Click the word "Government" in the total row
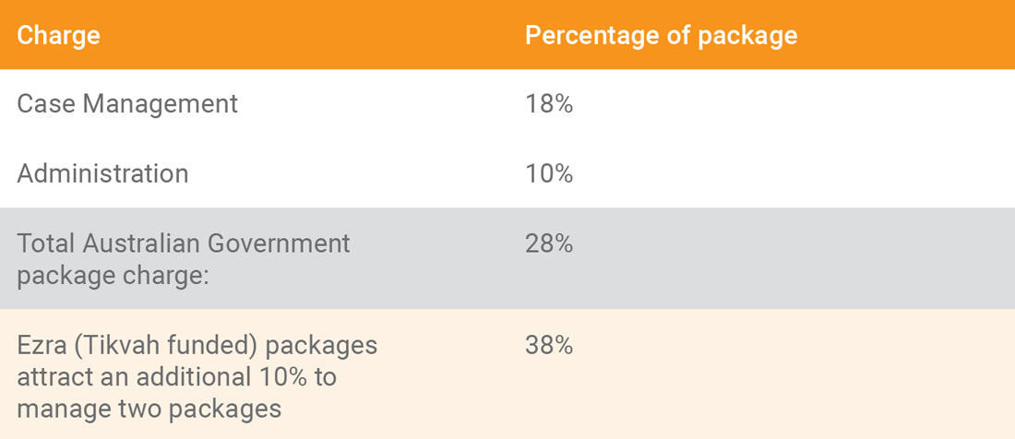Viewport: 1015px width, 439px height. [278, 243]
